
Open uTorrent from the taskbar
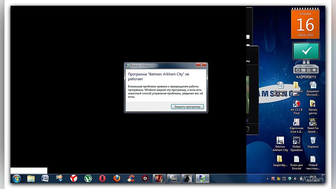coord(88,178)
